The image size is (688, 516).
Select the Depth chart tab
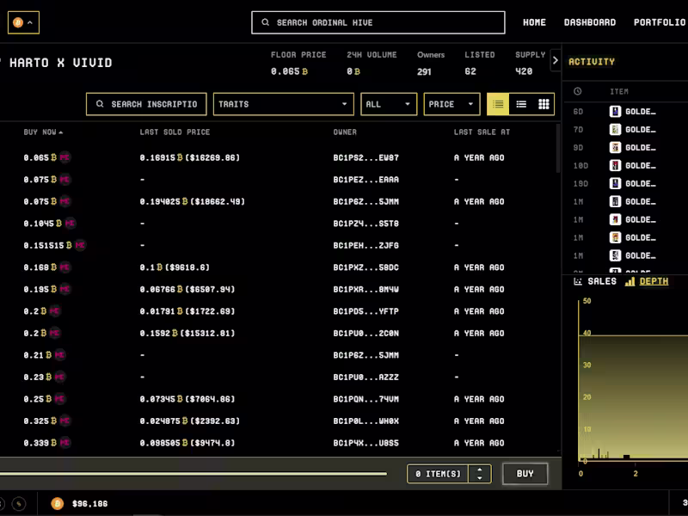click(x=647, y=282)
